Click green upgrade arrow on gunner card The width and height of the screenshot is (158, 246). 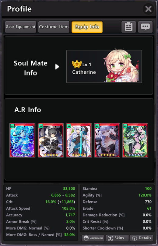coord(40,126)
